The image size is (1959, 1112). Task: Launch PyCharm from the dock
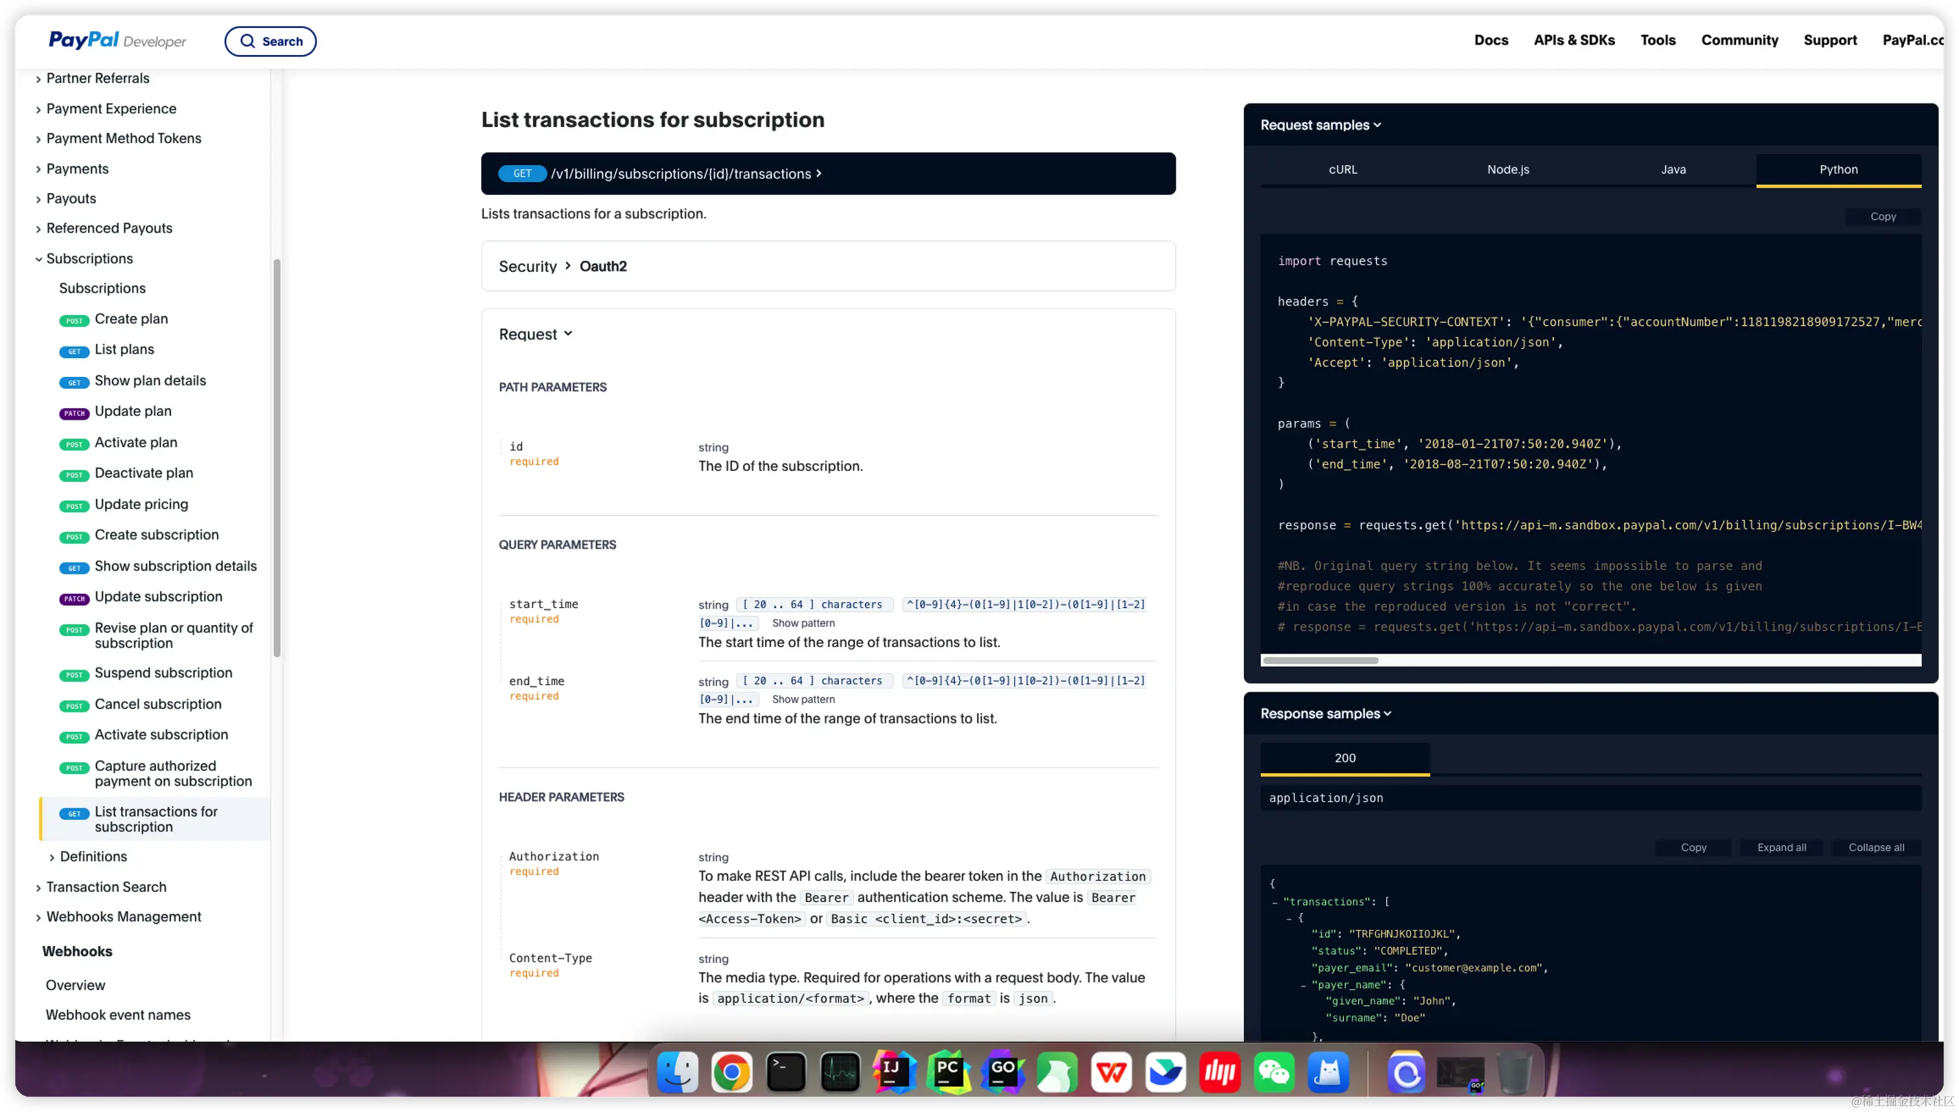pyautogui.click(x=948, y=1073)
